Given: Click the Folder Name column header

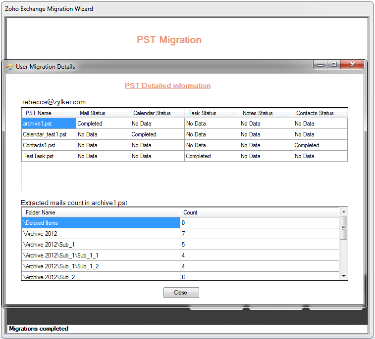Looking at the screenshot, I should [100, 212].
